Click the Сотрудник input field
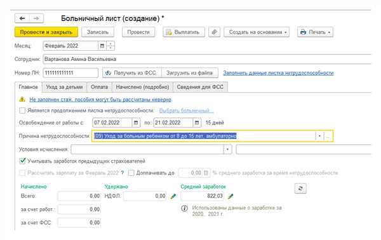Image resolution: width=381 pixels, height=240 pixels. click(207, 59)
